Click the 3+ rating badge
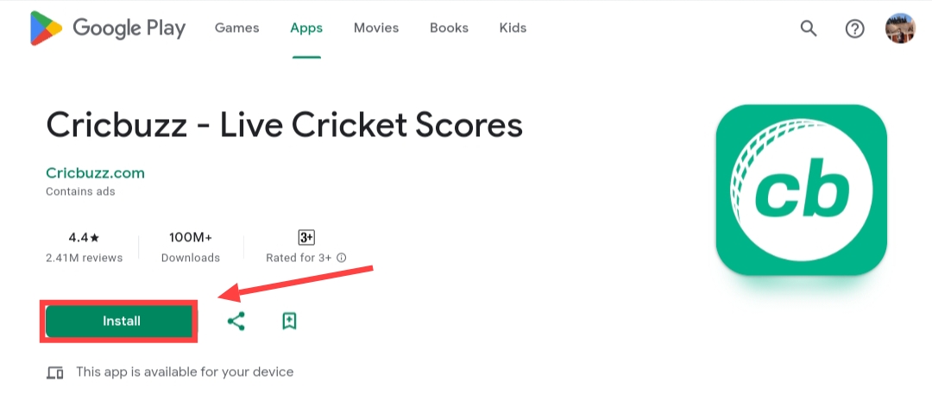This screenshot has height=400, width=932. pyautogui.click(x=306, y=238)
